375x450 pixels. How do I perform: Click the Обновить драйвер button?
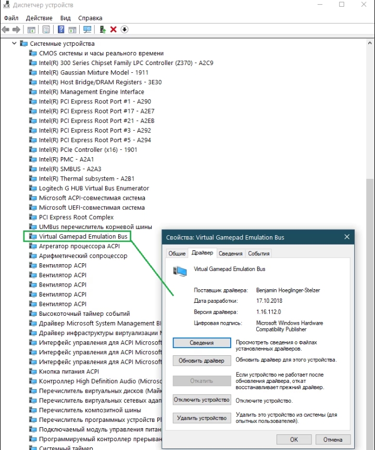pos(201,361)
